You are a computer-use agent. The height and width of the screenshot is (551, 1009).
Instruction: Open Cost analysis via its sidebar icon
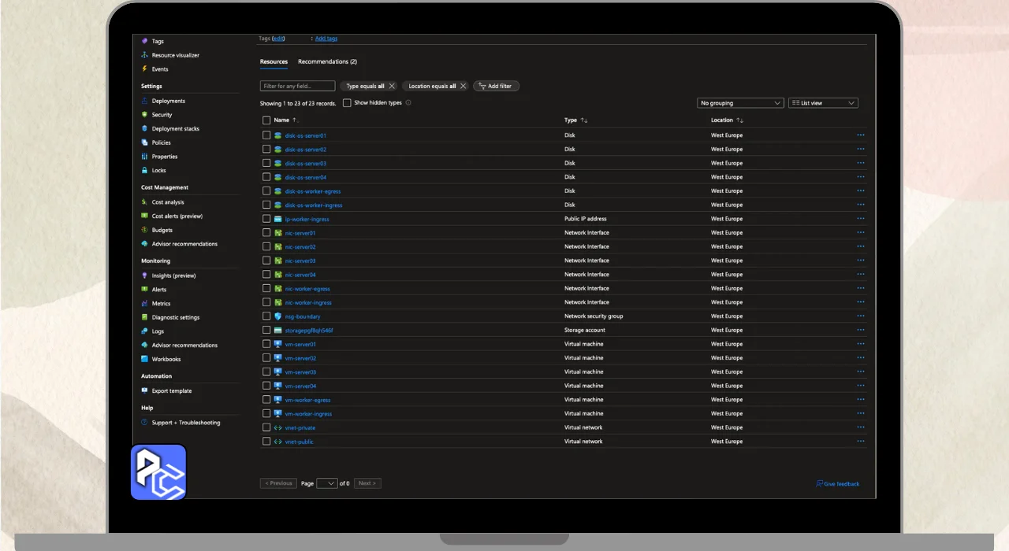point(144,202)
